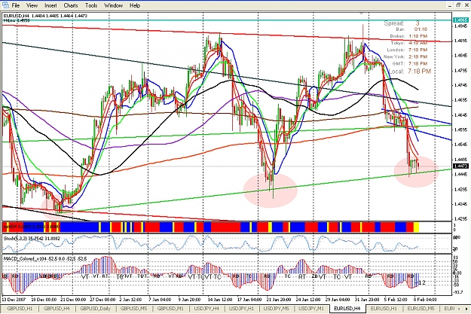Switch to the EURUSD,H1 chart tab
Screen dimensions: 471x314
(x=384, y=308)
